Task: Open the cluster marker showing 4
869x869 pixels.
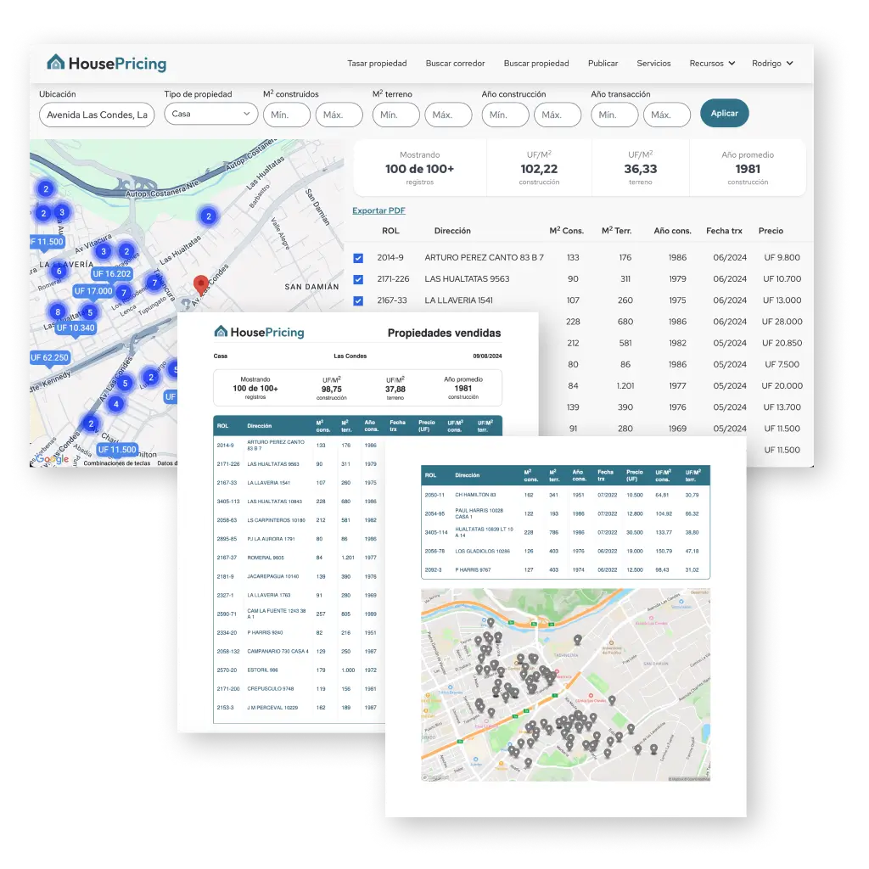Action: pyautogui.click(x=116, y=404)
